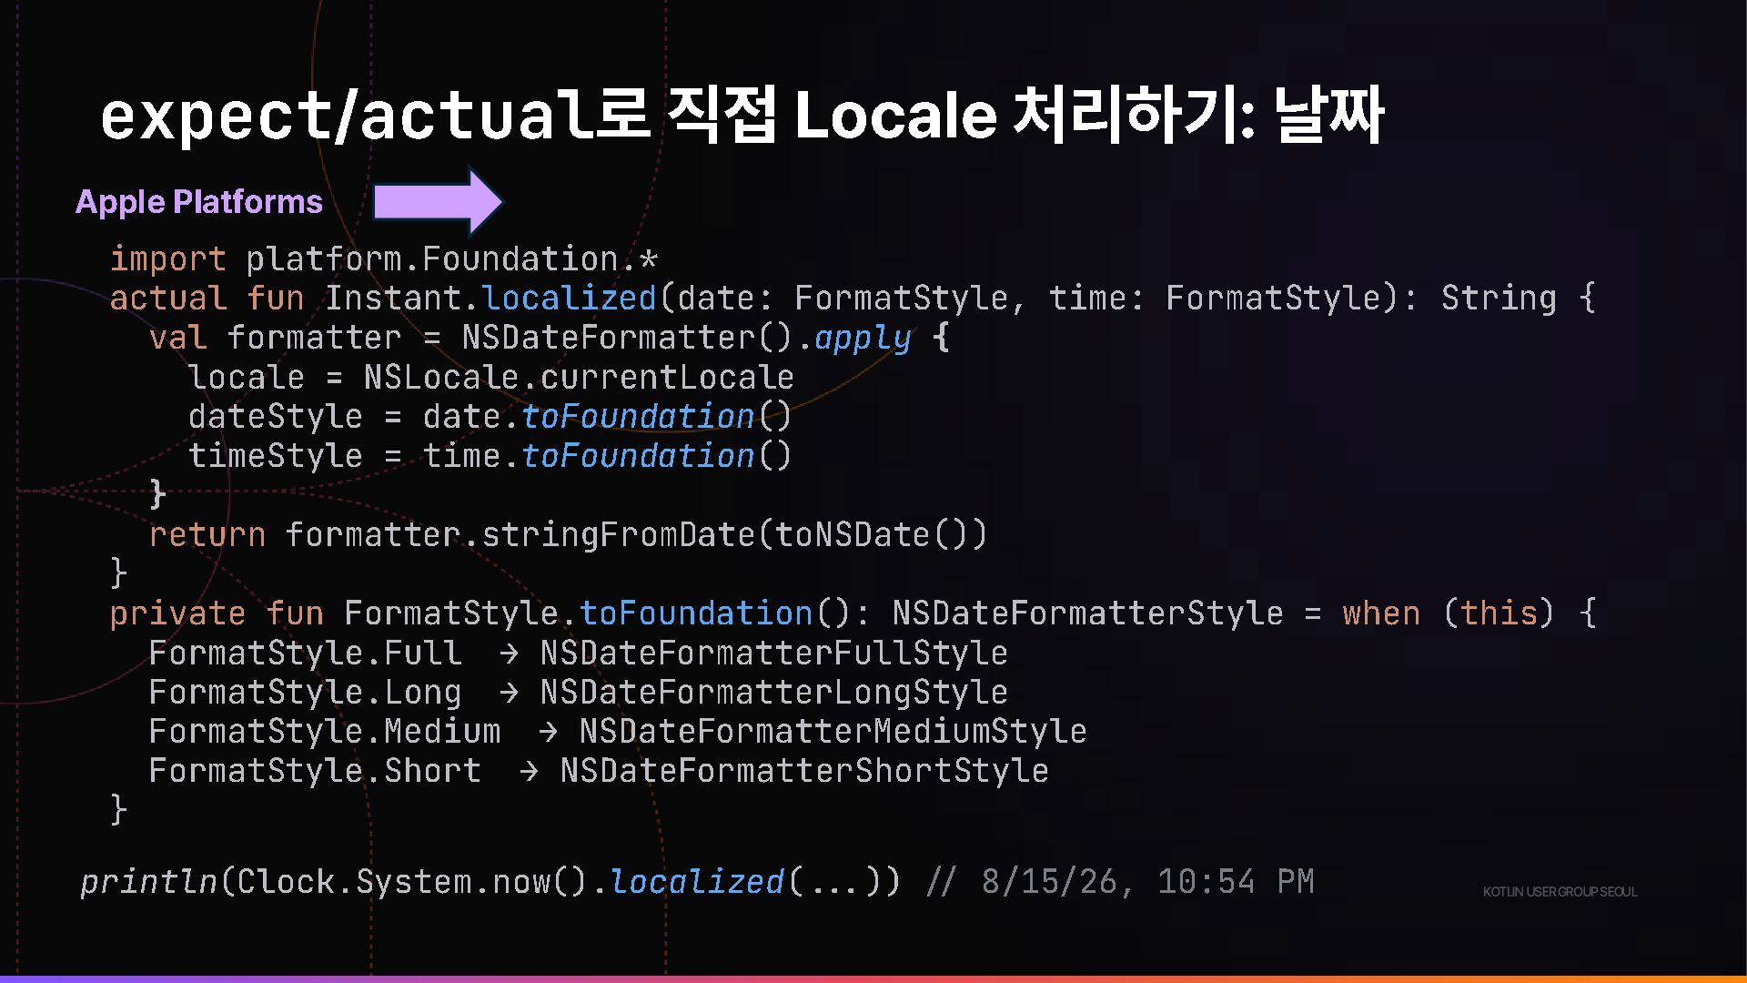Click the 'dateStyle = date.toFoundation()' line
Screen dimensions: 1747x983
[490, 417]
